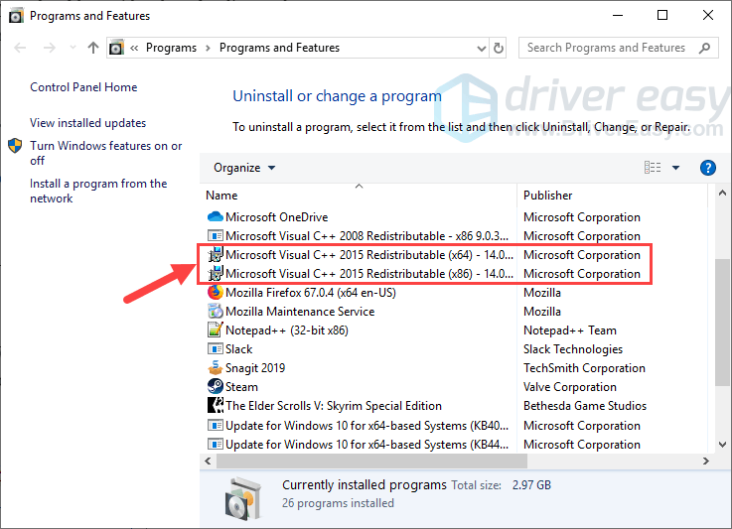The image size is (732, 529).
Task: Click the Steam program icon
Action: pyautogui.click(x=215, y=387)
